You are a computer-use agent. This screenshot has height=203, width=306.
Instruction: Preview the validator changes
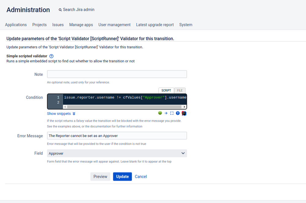click(x=100, y=177)
